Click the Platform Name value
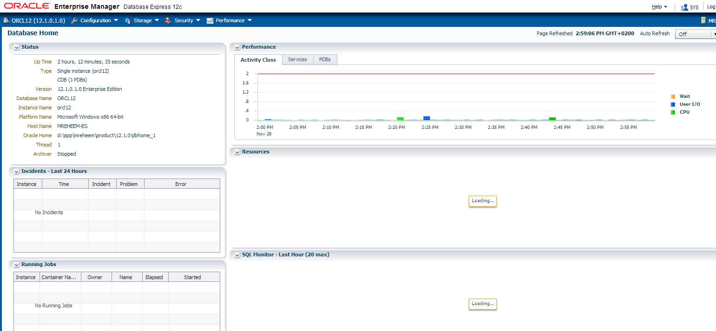This screenshot has width=716, height=331. tap(90, 117)
